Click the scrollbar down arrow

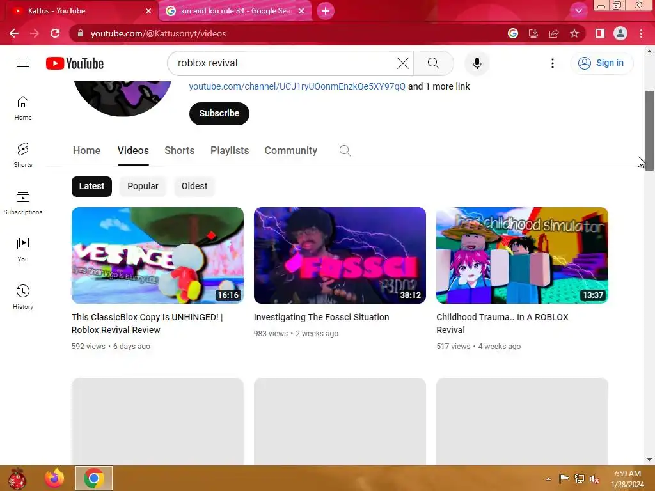[x=649, y=460]
